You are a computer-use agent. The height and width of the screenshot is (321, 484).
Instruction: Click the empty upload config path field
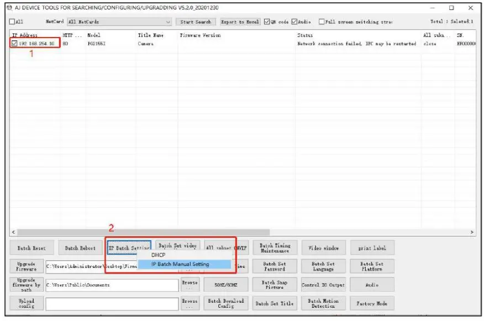[112, 304]
